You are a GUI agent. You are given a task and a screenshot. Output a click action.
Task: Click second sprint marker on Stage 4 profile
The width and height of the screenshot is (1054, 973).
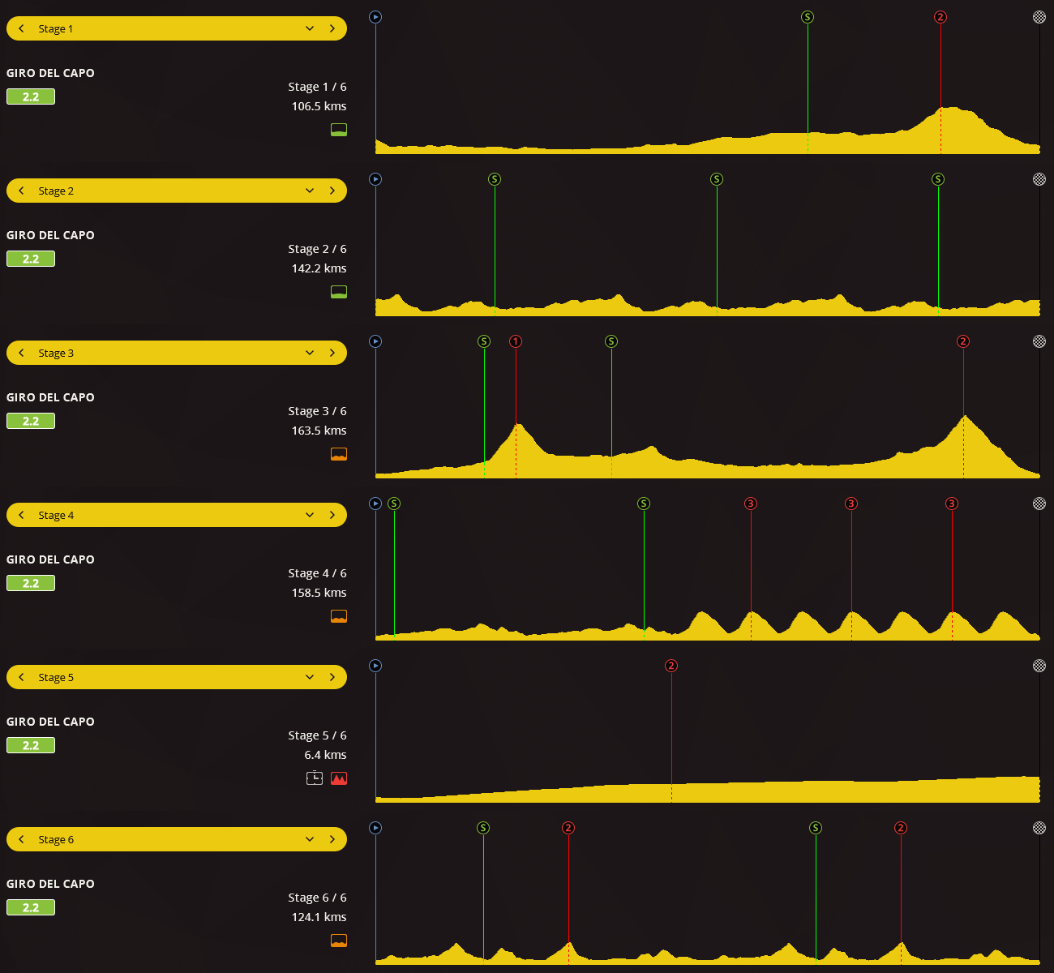coord(644,504)
